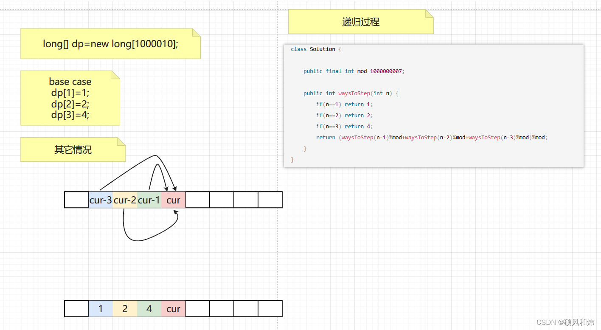Image resolution: width=601 pixels, height=330 pixels.
Task: Click the "base case" heading text
Action: [70, 82]
